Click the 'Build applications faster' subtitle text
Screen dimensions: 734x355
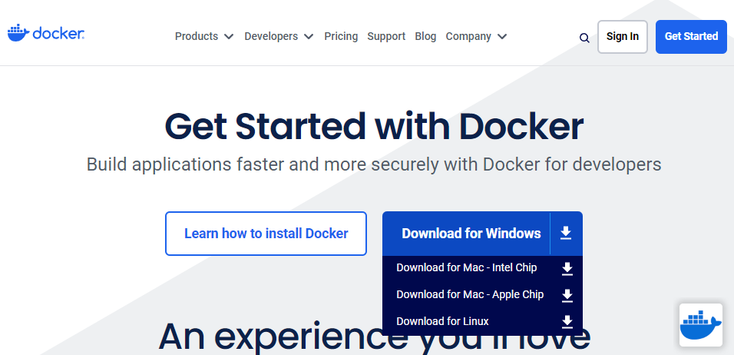374,165
